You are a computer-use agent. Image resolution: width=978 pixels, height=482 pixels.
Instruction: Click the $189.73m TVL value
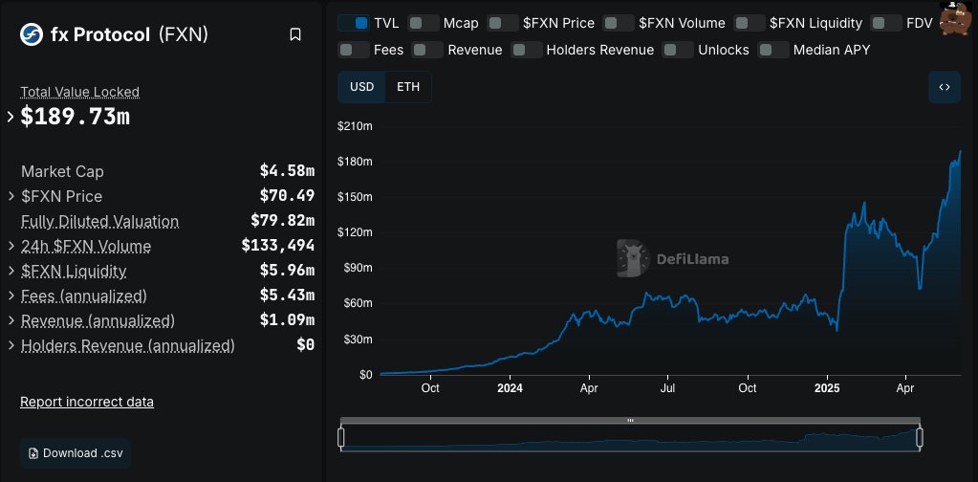[76, 117]
